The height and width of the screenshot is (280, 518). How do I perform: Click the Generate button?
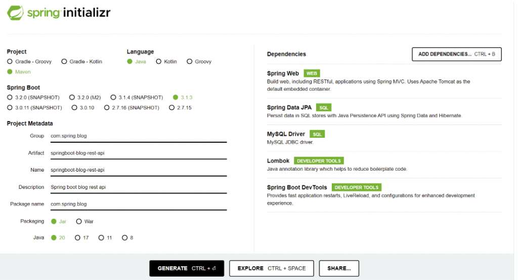[x=187, y=268]
